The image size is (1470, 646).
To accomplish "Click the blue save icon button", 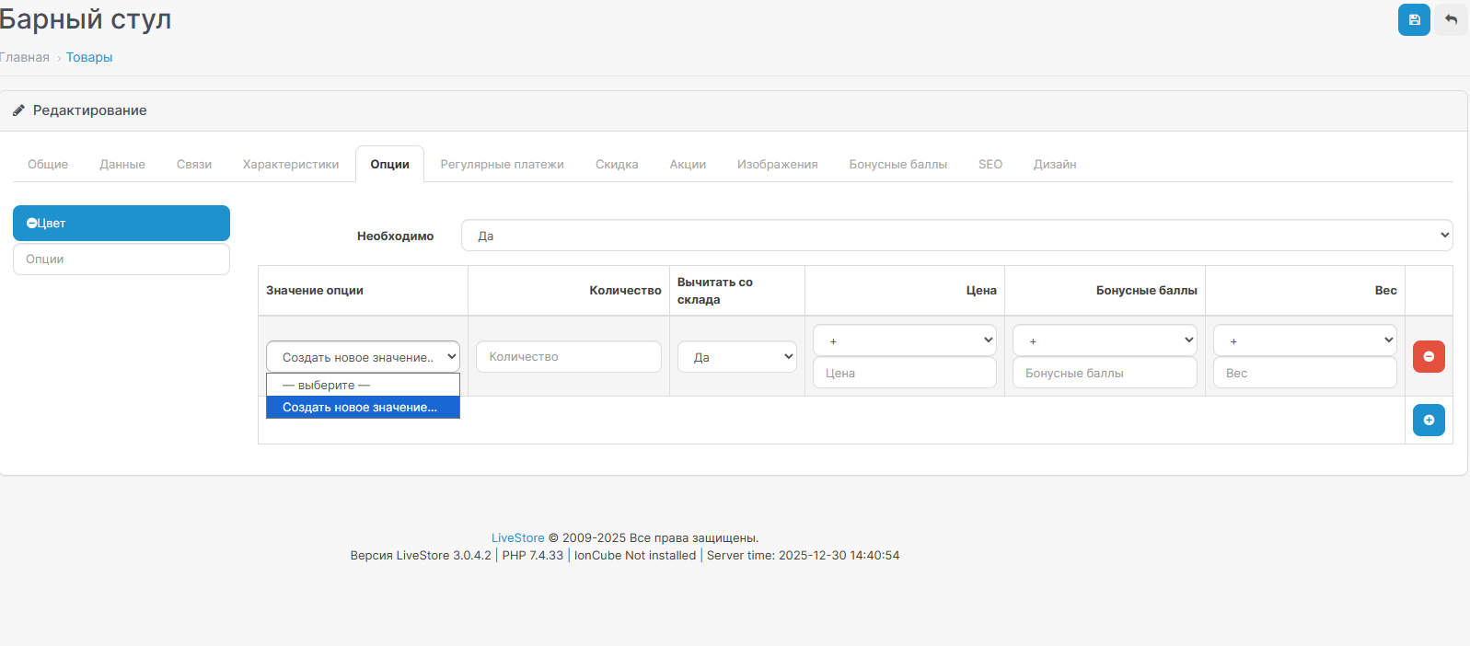I will [x=1413, y=20].
